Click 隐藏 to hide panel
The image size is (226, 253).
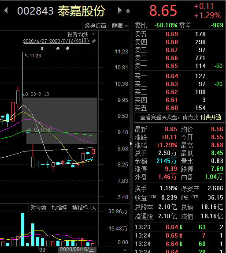pyautogui.click(x=119, y=26)
